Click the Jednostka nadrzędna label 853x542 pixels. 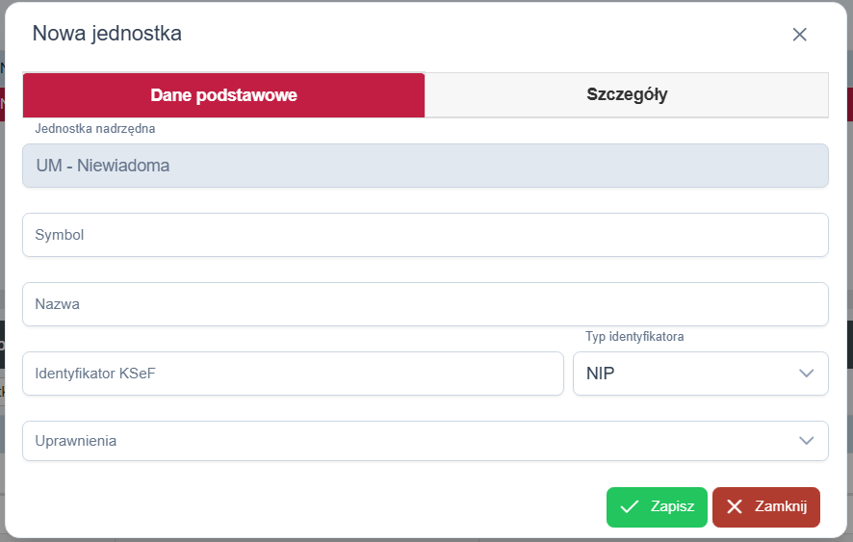coord(95,128)
